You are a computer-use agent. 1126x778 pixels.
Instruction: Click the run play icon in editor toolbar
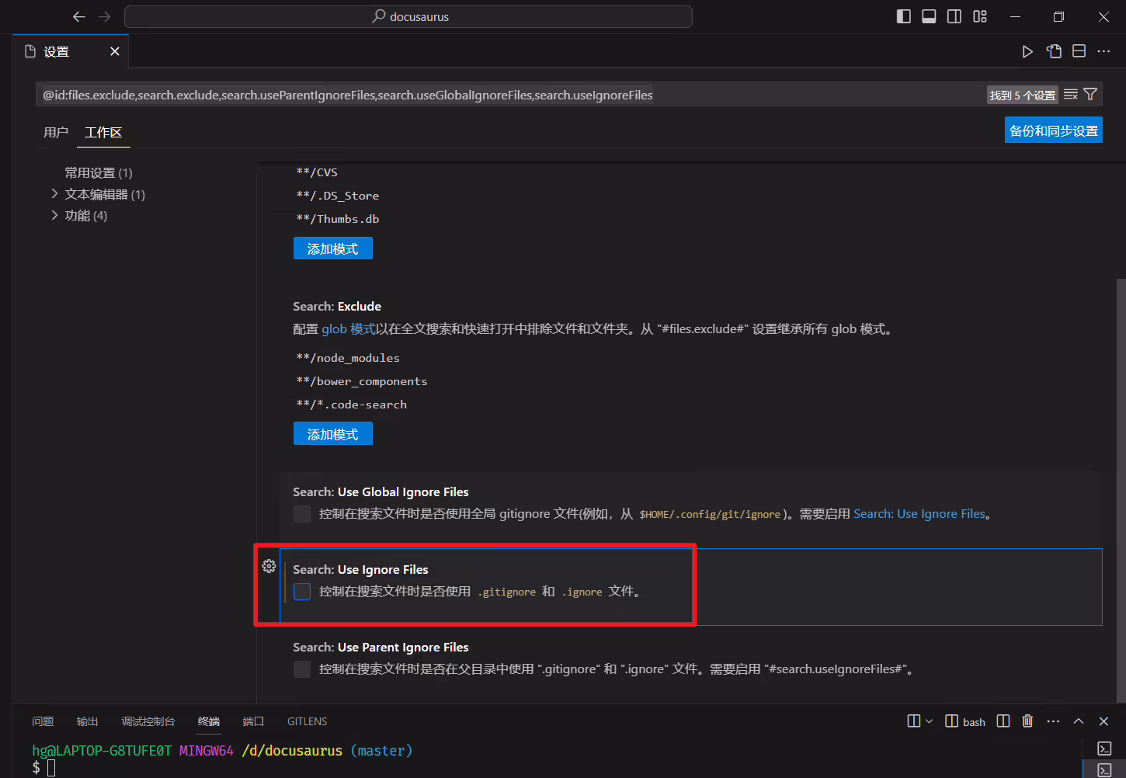tap(1027, 51)
